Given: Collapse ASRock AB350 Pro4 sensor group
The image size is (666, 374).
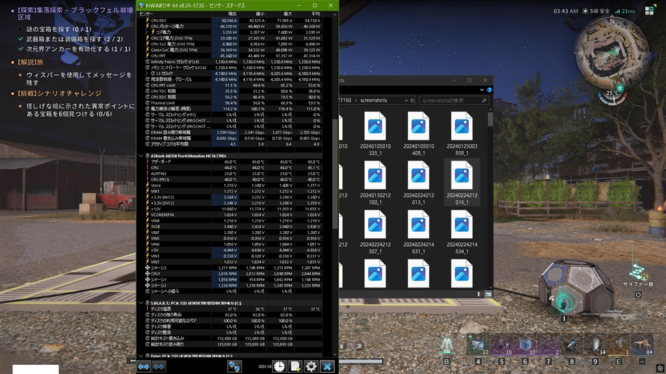Looking at the screenshot, I should pos(141,156).
